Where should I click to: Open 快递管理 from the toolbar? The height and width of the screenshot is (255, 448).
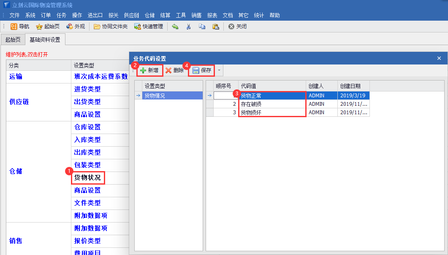click(149, 27)
